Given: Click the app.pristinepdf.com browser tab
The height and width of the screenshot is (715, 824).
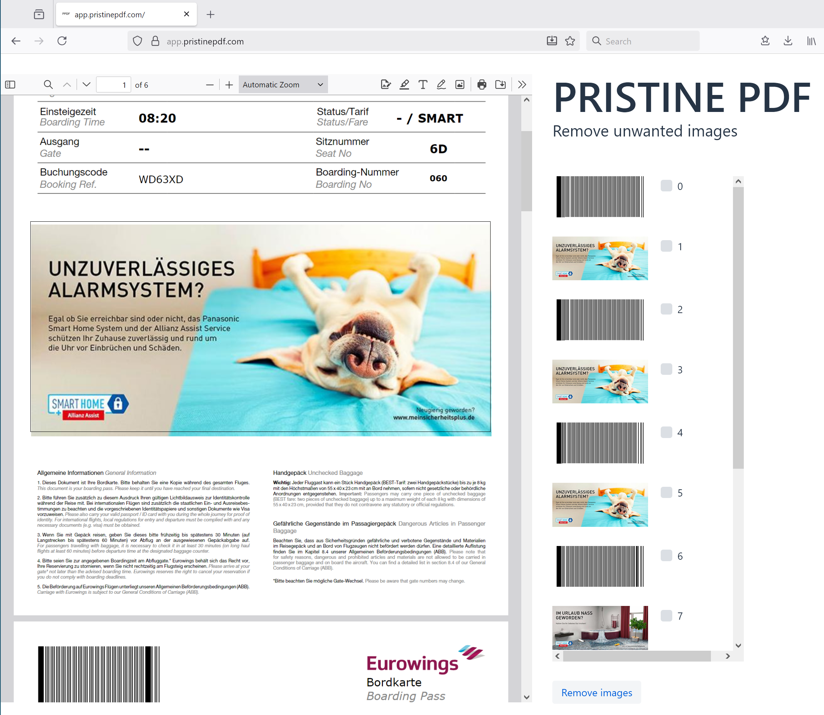Looking at the screenshot, I should coord(120,14).
